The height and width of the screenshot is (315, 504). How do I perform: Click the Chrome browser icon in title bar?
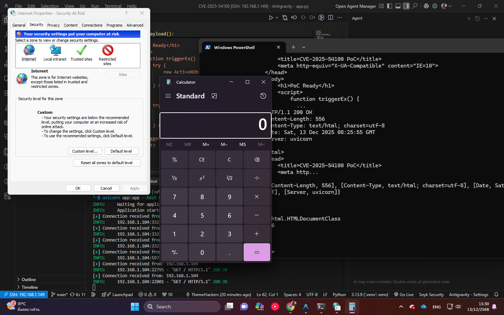click(426, 6)
